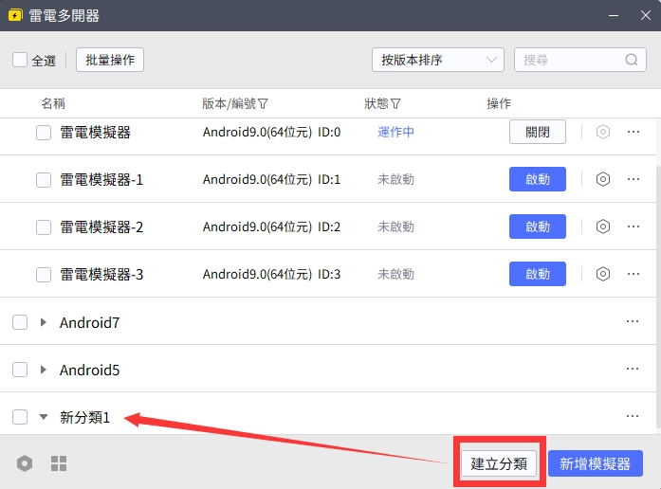Screen dimensions: 661x489
Task: Check the 雷電模擬器-1 checkbox
Action: tap(44, 180)
